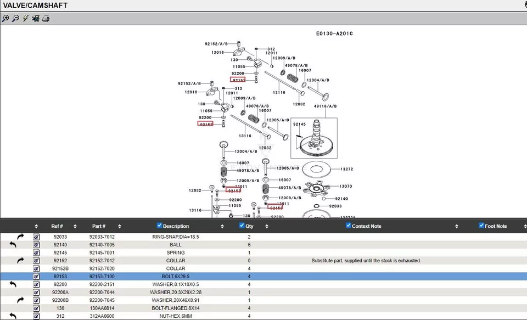Click the zoom in magnifier icon
Viewport: 527px width, 320px height.
pyautogui.click(x=5, y=19)
